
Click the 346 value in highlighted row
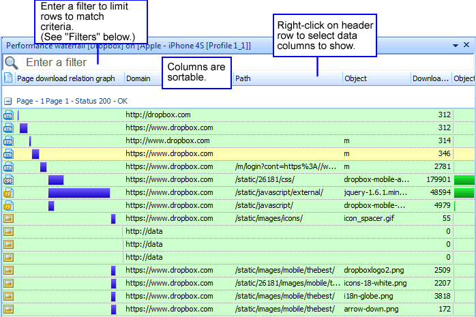point(445,153)
